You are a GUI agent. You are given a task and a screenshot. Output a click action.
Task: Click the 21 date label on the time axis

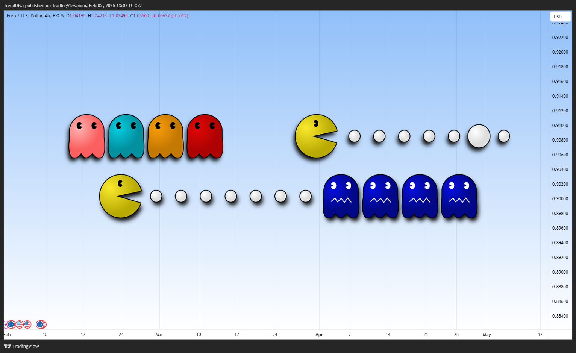(x=426, y=335)
